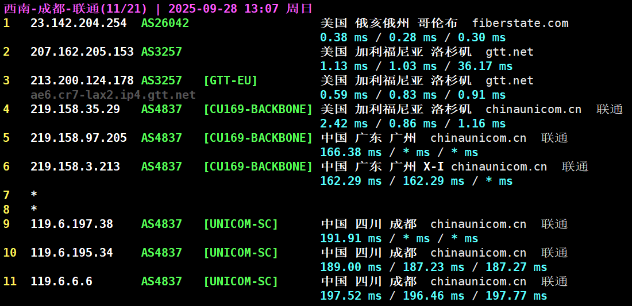632x306 pixels.
Task: Select latency 189.00 ms / 187.23 ms / 187.27 ms
Action: click(x=434, y=267)
